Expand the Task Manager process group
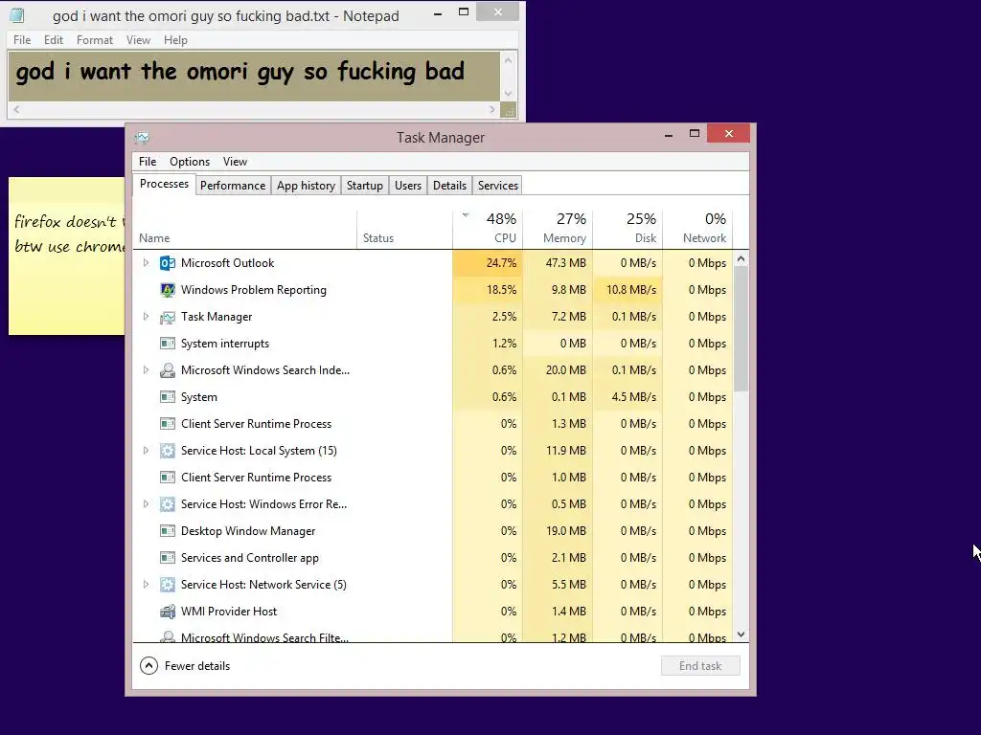Image resolution: width=981 pixels, height=735 pixels. [x=146, y=317]
